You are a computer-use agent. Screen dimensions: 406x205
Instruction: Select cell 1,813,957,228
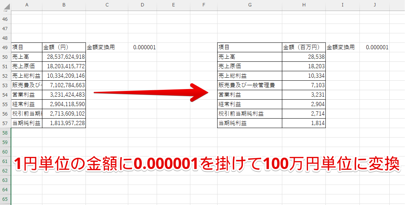pos(64,124)
